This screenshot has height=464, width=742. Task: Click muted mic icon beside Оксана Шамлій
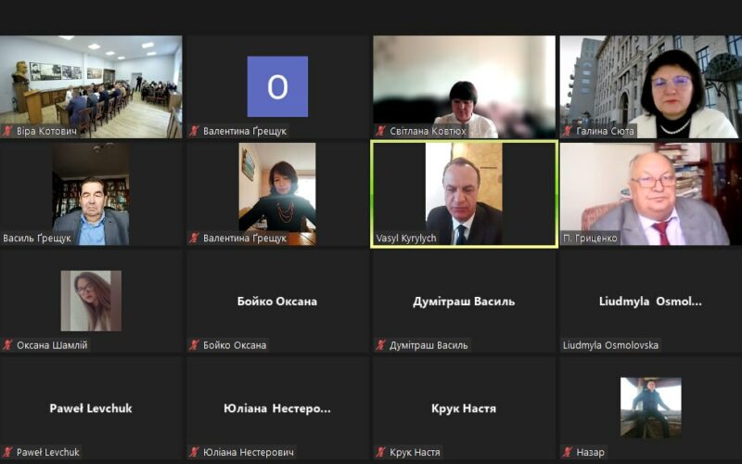tap(8, 345)
